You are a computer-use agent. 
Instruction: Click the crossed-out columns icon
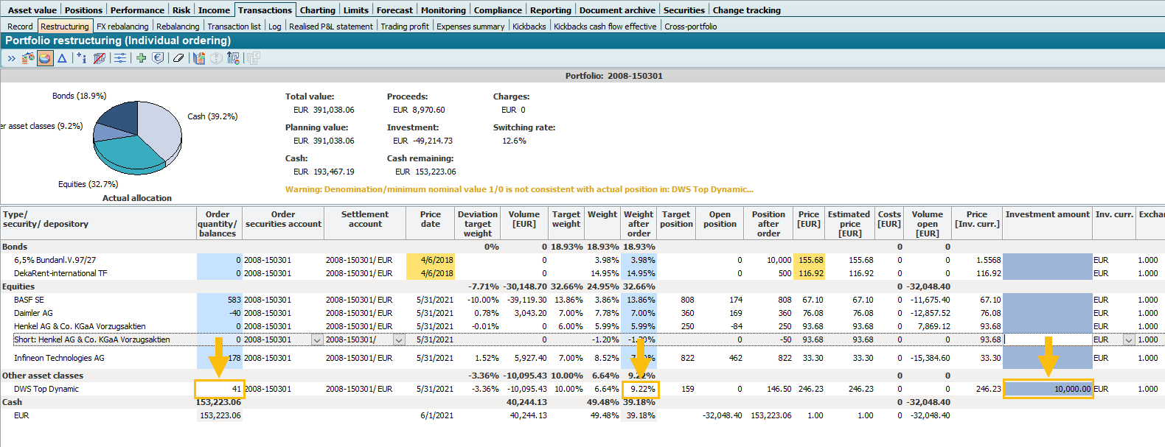[100, 58]
